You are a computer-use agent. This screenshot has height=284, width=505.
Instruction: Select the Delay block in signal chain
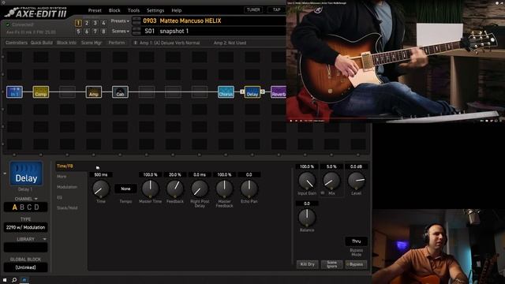pos(252,92)
